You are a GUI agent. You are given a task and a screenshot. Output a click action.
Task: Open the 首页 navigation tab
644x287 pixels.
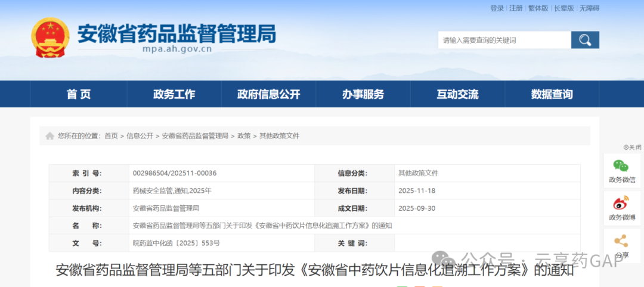(x=79, y=94)
